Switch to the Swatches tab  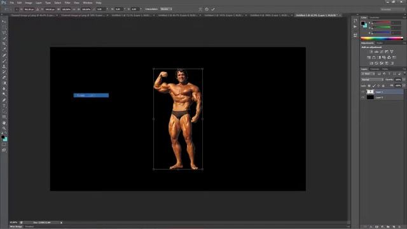(375, 18)
